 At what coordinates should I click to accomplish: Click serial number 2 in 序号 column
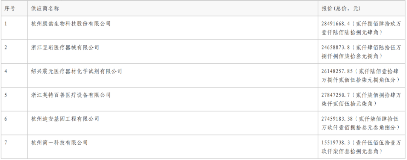(x=6, y=47)
